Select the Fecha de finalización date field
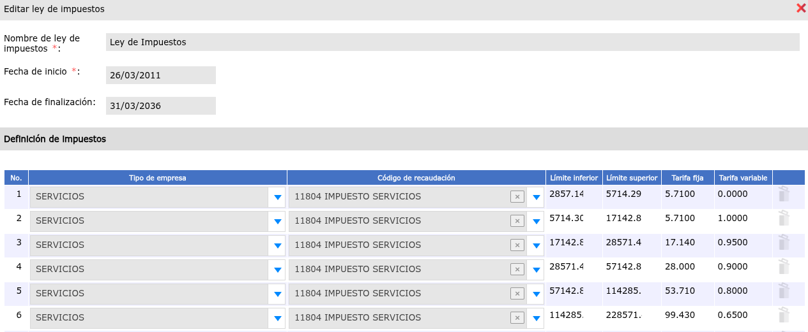Image resolution: width=808 pixels, height=332 pixels. tap(161, 106)
